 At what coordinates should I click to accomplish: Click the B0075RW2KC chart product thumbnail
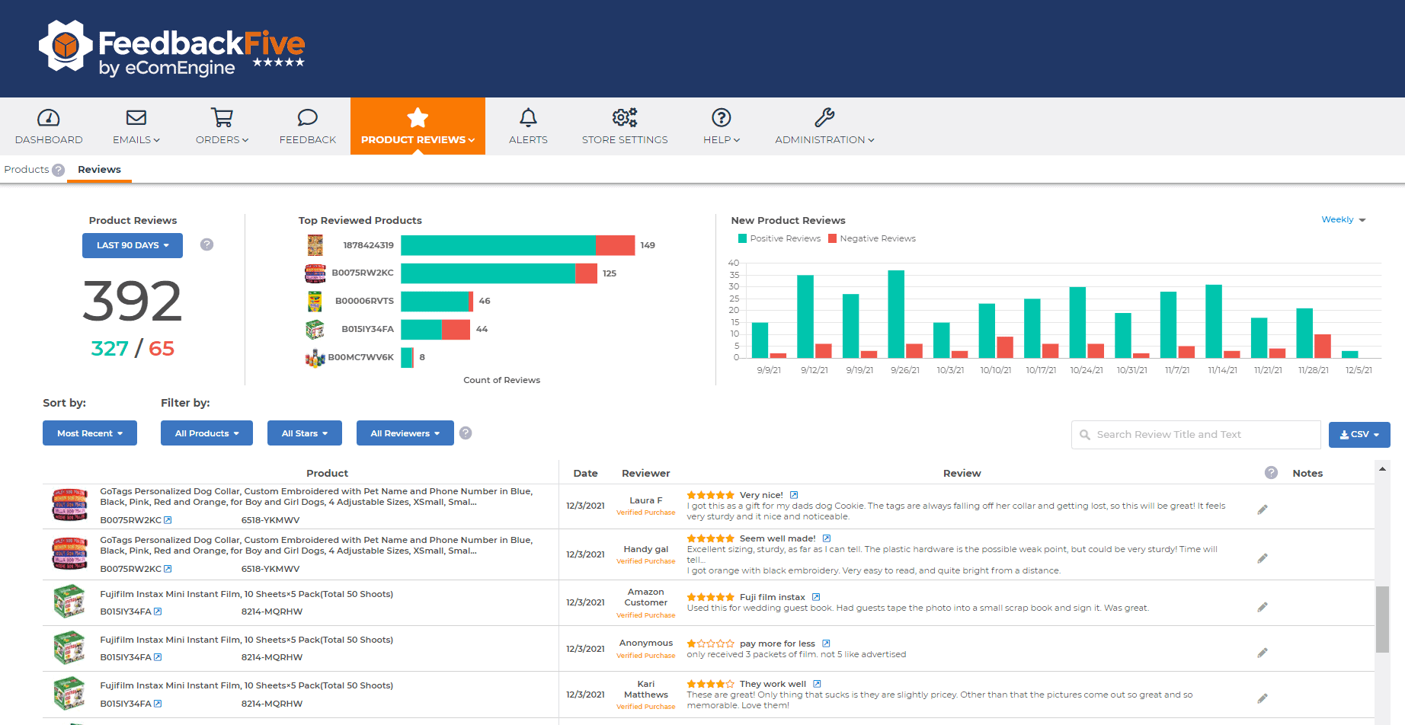[x=315, y=273]
